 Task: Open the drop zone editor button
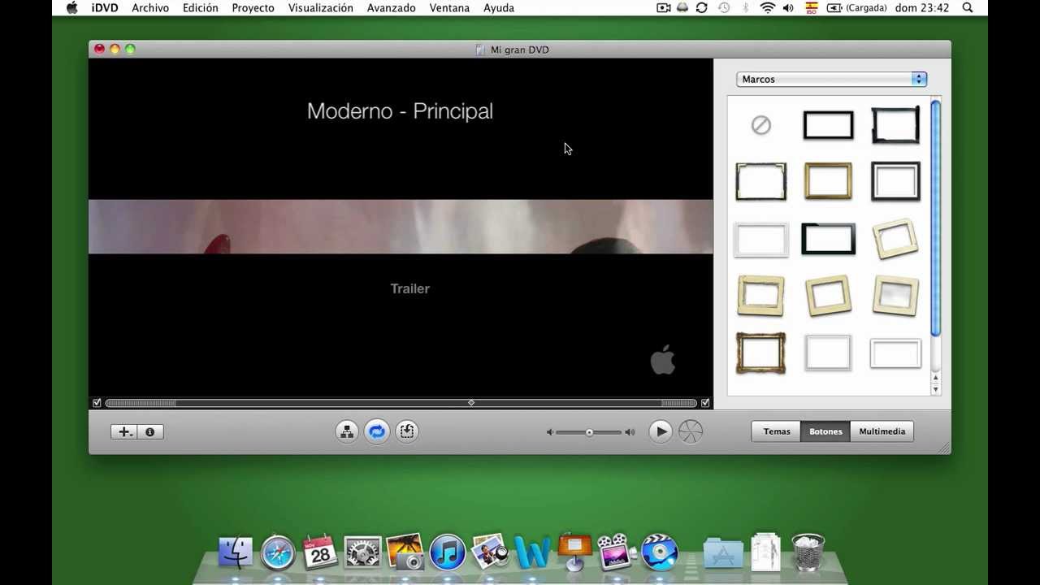click(407, 431)
